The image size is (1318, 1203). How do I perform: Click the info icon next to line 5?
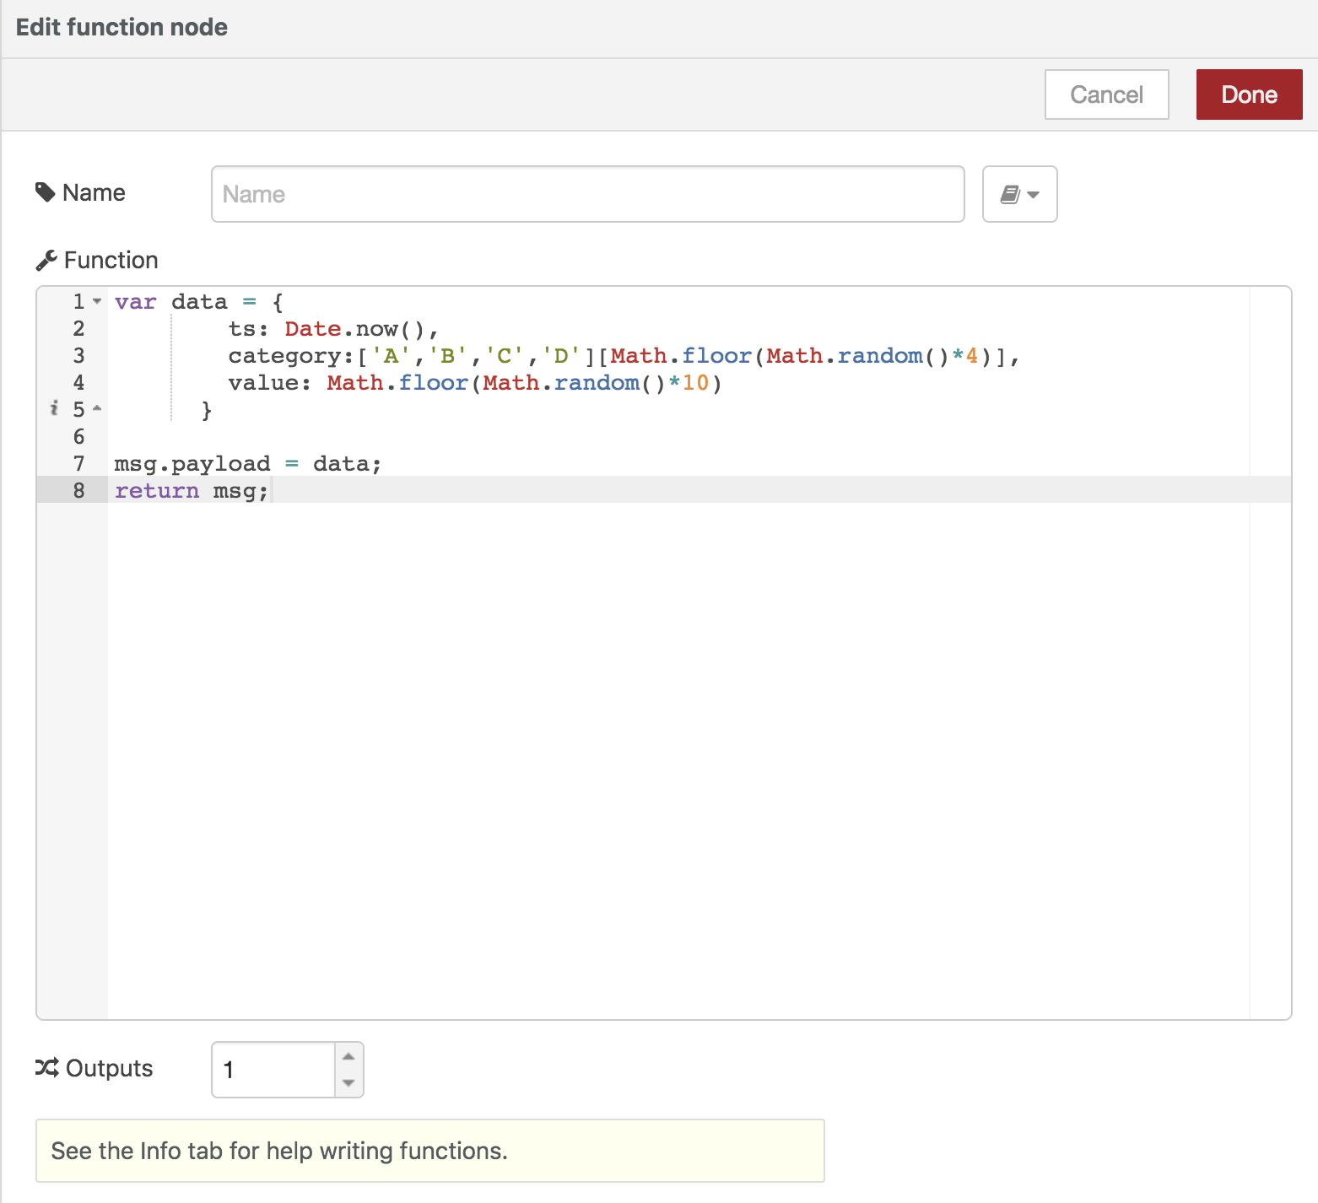tap(53, 409)
